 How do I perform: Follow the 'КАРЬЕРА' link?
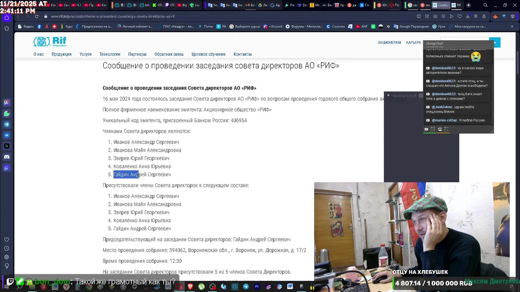click(414, 43)
